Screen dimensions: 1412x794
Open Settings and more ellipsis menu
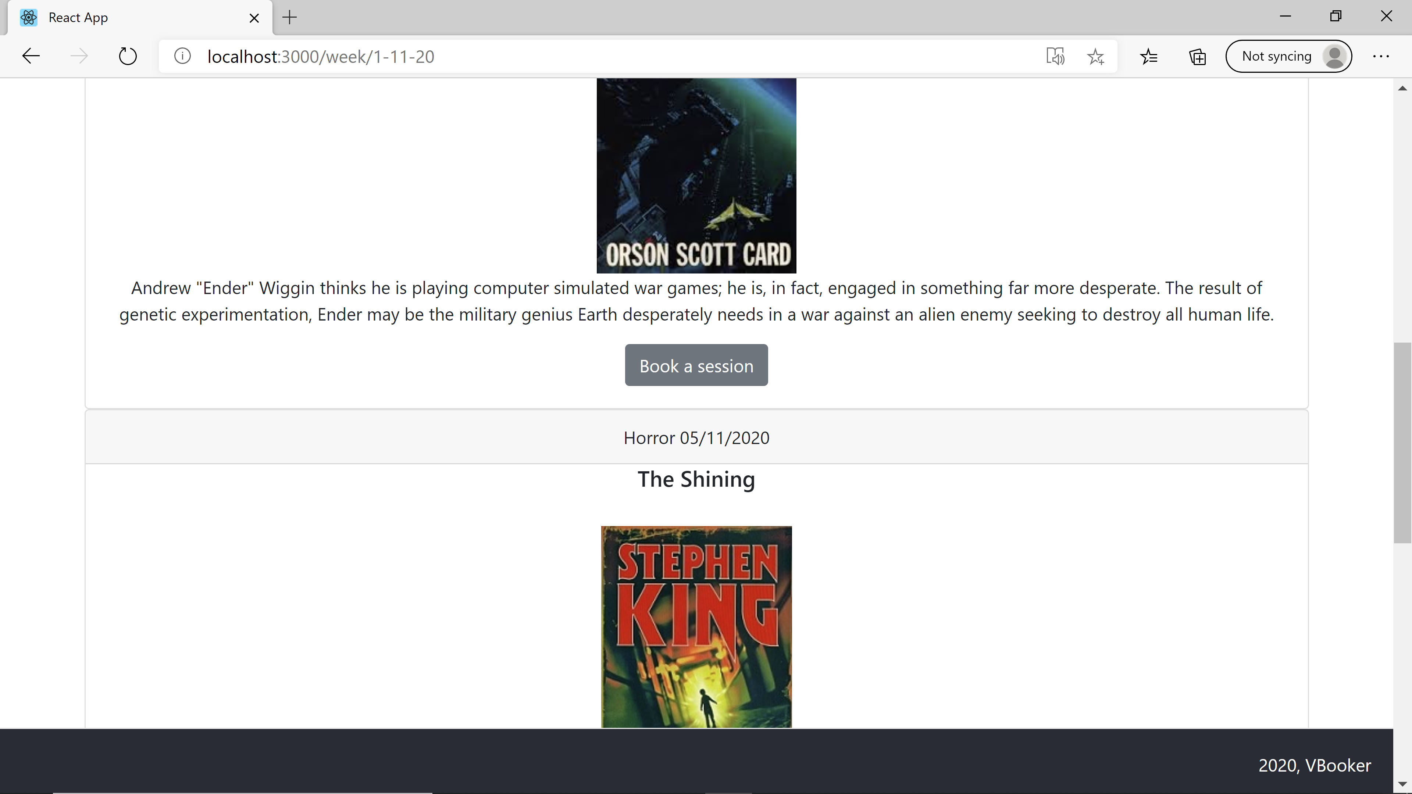tap(1381, 56)
